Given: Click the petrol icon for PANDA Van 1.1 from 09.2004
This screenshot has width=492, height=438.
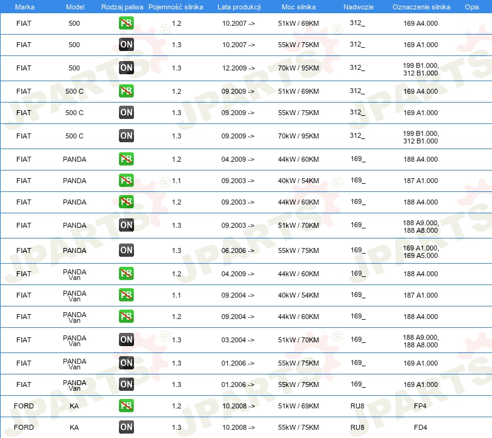Looking at the screenshot, I should (126, 295).
